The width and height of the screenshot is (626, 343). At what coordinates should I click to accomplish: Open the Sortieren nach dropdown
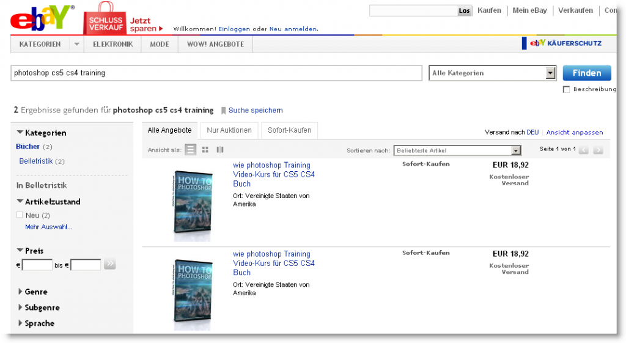coord(457,150)
